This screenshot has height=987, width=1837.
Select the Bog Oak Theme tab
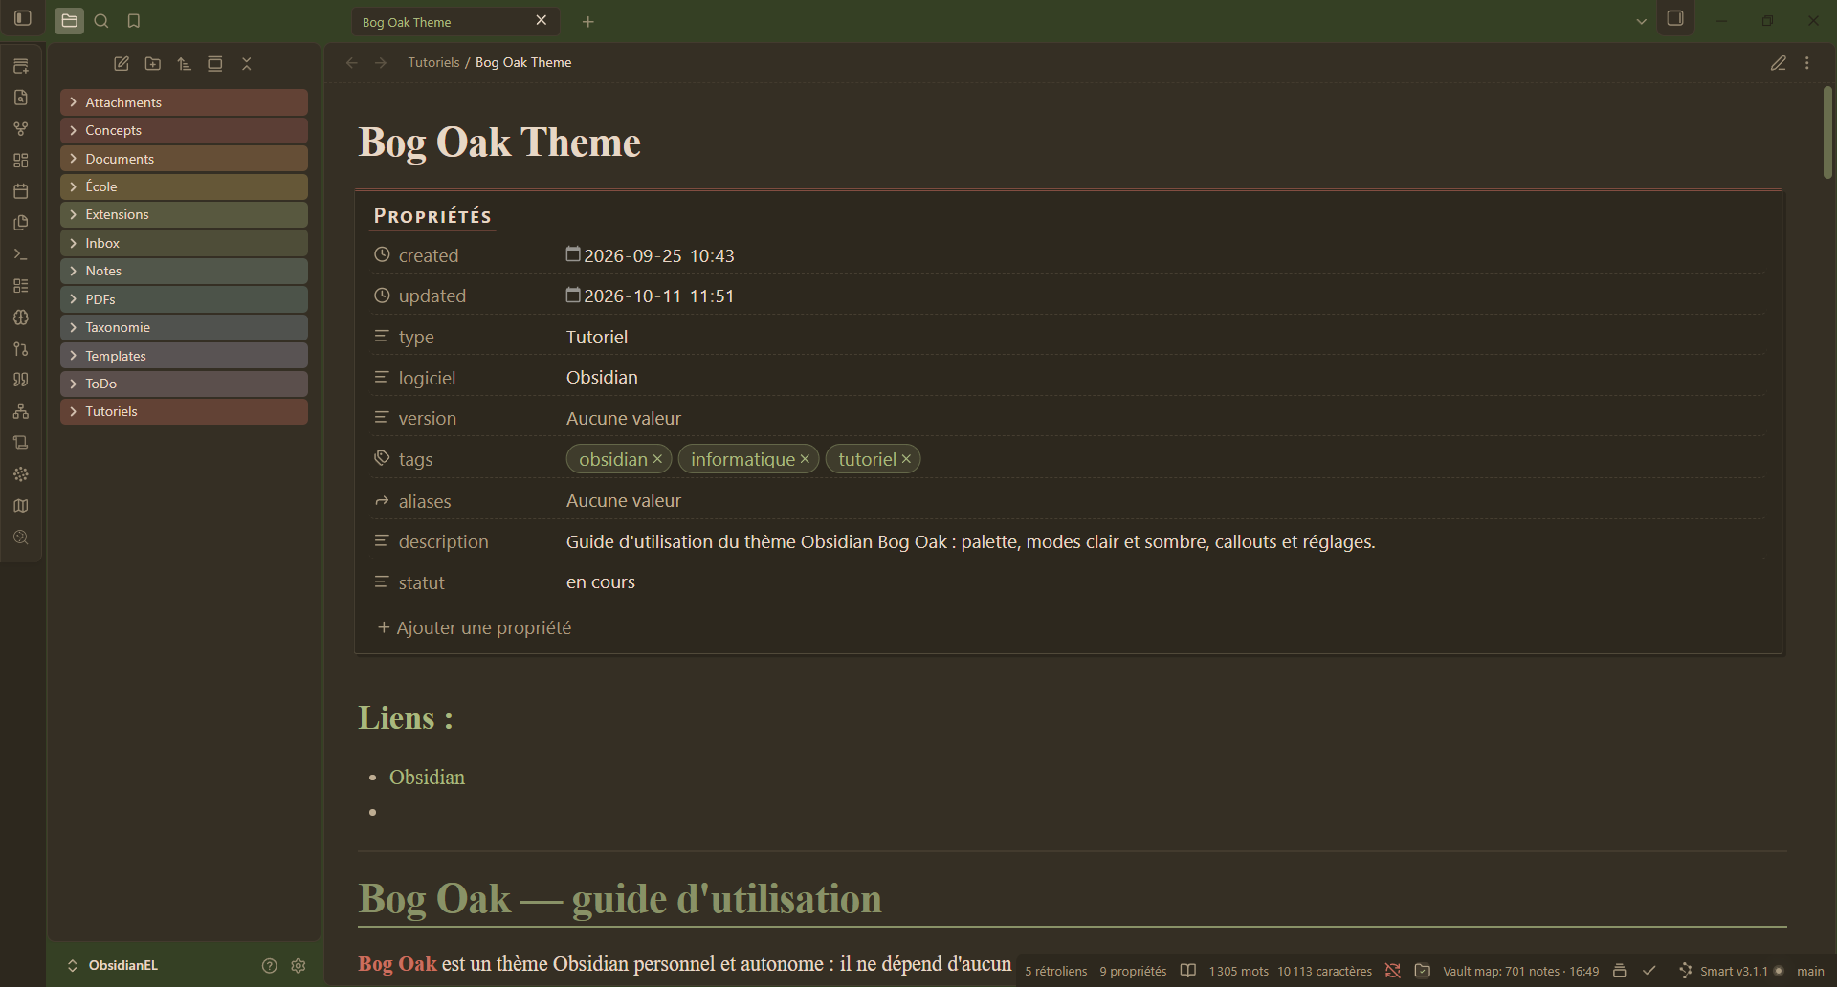pyautogui.click(x=455, y=22)
